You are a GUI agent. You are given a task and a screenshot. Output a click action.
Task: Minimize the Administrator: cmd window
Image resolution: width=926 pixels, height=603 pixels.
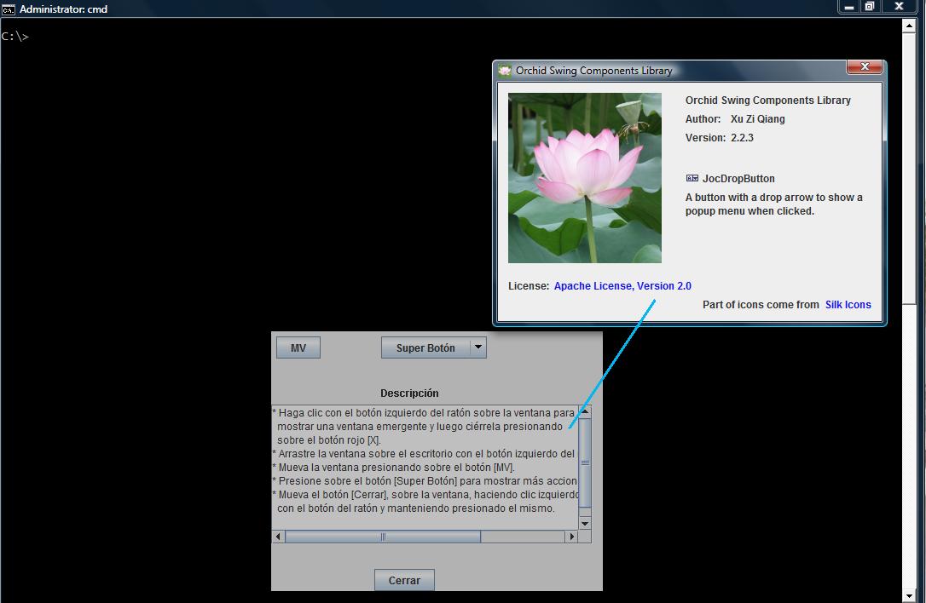pos(848,6)
